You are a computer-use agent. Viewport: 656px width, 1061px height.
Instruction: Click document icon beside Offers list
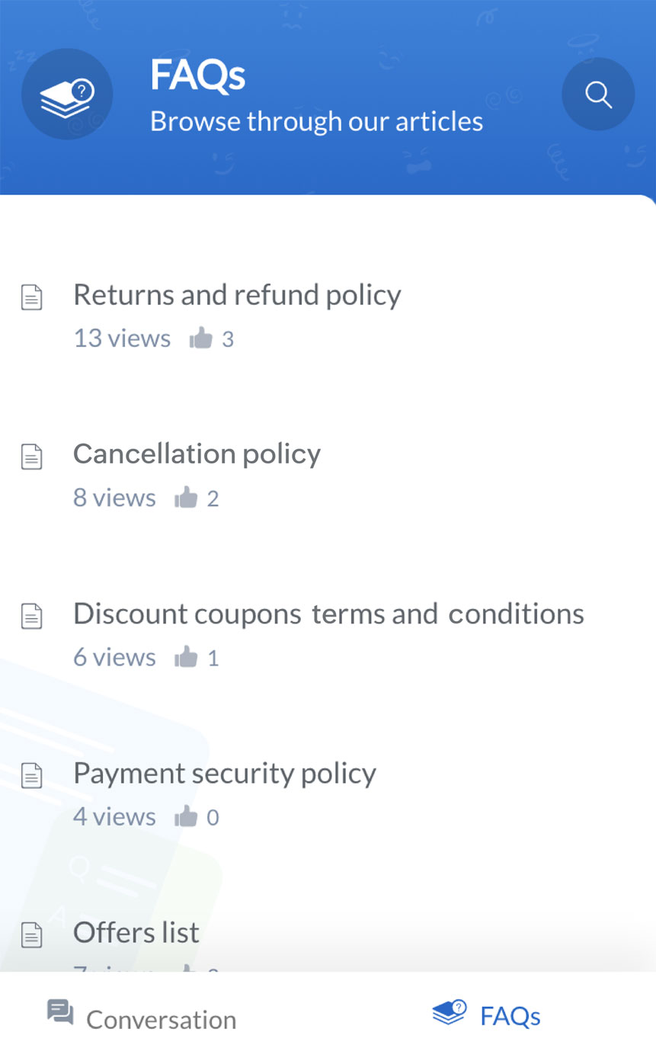click(x=31, y=934)
